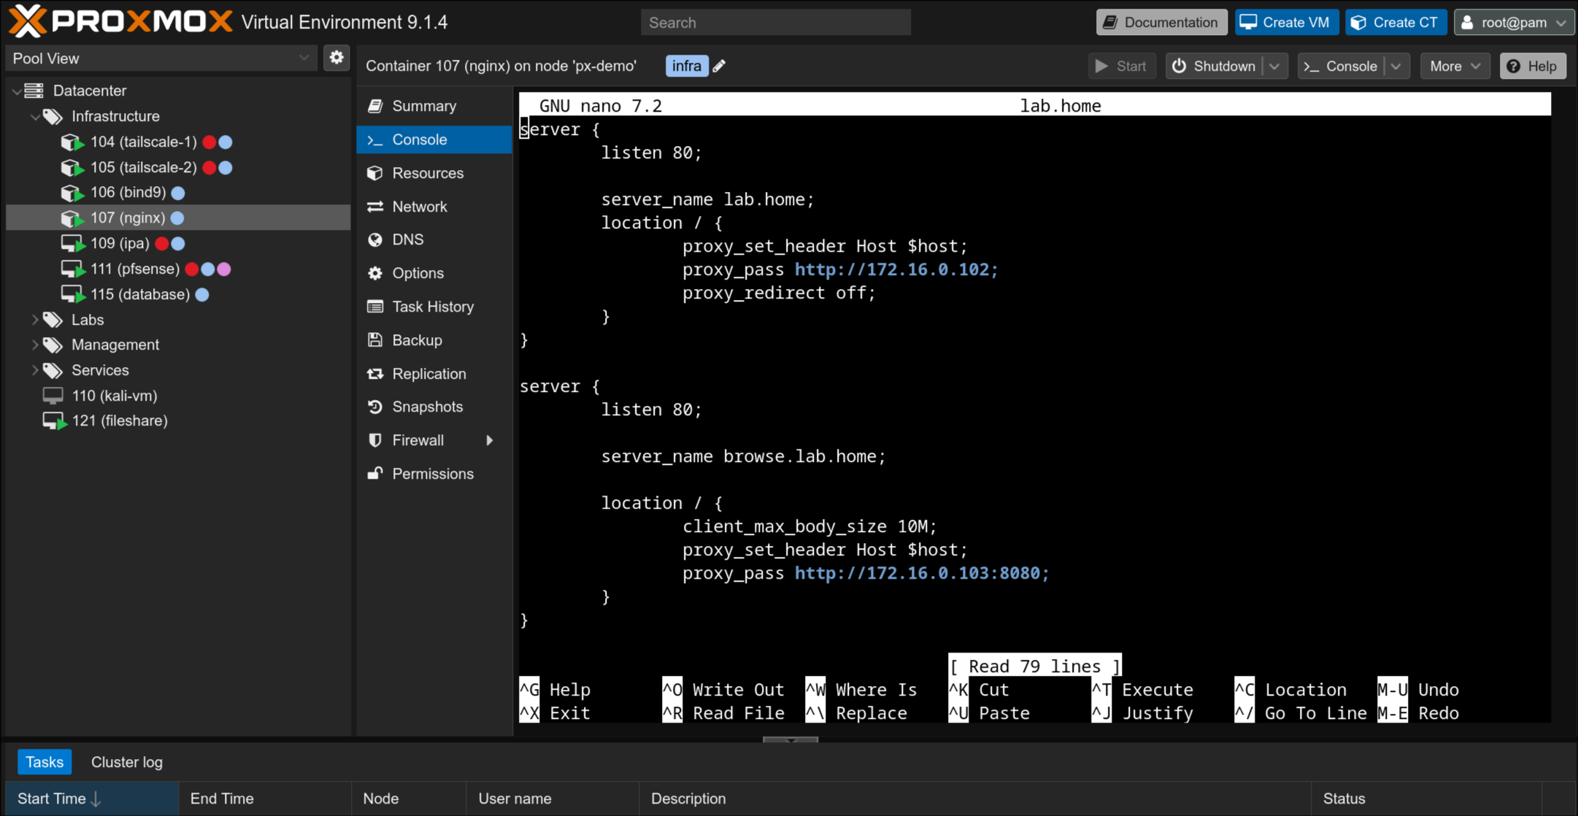Open the Shutdown dropdown arrow
The width and height of the screenshot is (1578, 816).
click(1275, 66)
